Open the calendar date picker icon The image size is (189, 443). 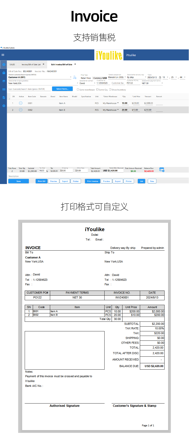pyautogui.click(x=160, y=77)
